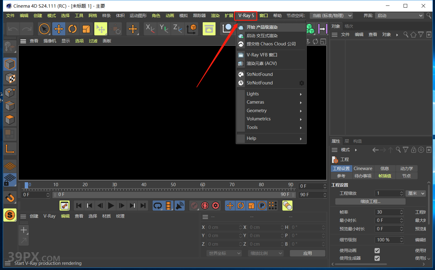Click the filter funnel in Attributes panel

coord(405,150)
